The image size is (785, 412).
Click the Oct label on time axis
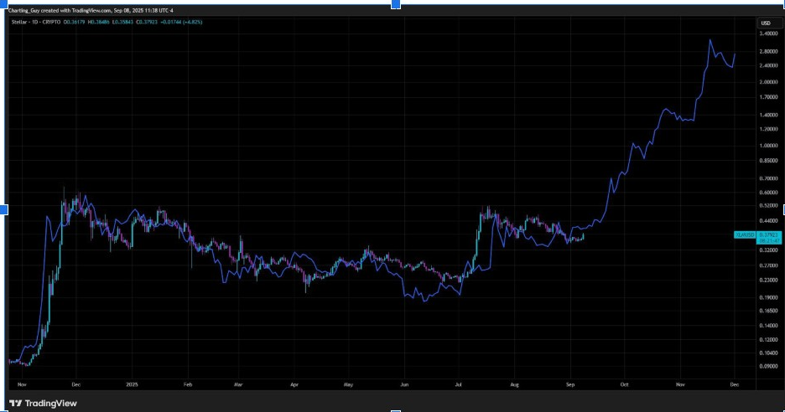click(624, 385)
